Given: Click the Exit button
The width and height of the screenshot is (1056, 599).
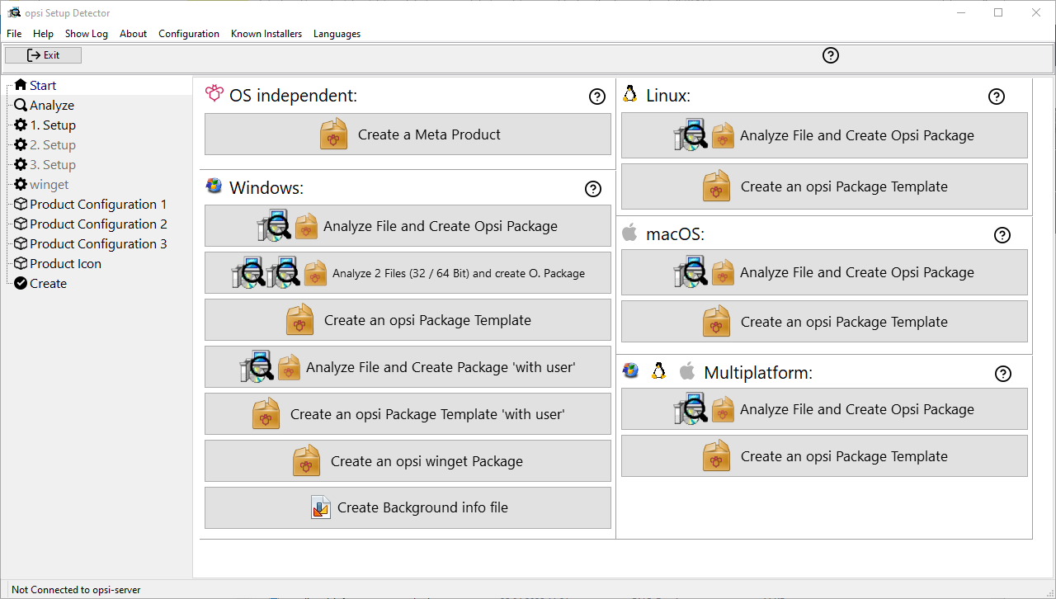Looking at the screenshot, I should 43,55.
